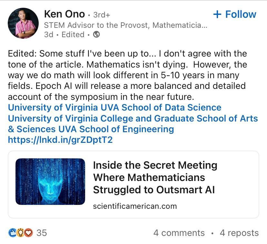The width and height of the screenshot is (267, 244).
Task: Click the globe public visibility icon
Action: (x=96, y=35)
